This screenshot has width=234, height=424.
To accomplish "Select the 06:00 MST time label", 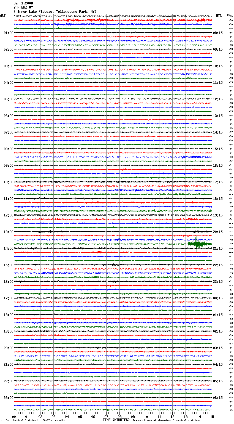I will pos(9,116).
